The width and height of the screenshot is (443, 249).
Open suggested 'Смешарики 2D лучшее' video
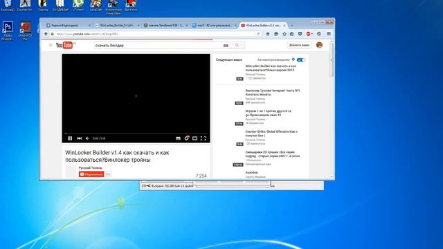click(x=272, y=154)
